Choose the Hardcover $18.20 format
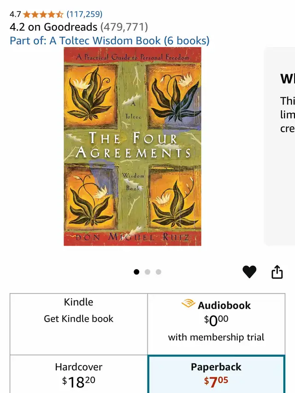The image size is (295, 393). click(x=79, y=374)
